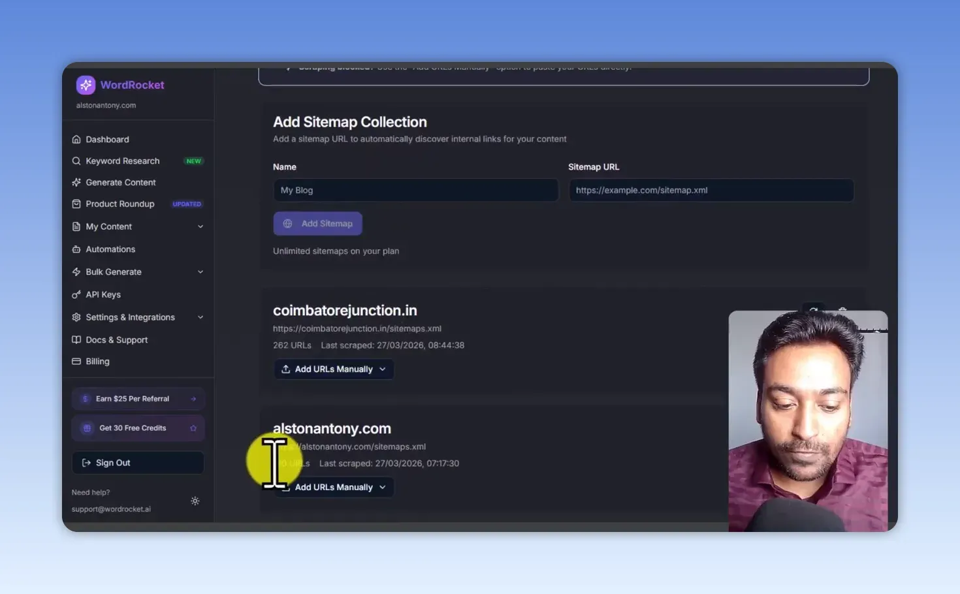Click Last scraped 27/03/2026, 07:17:30 text

pos(389,463)
